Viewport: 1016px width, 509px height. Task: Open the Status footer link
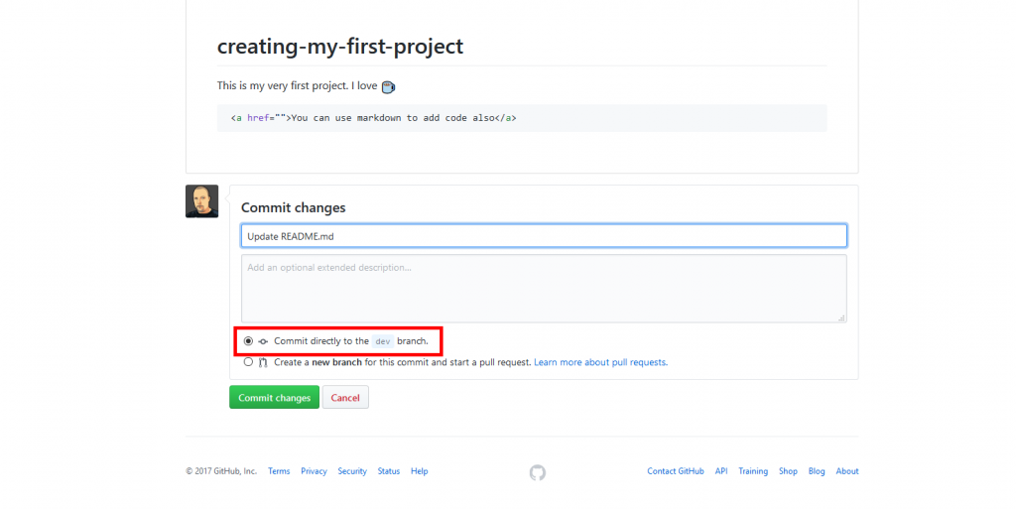tap(389, 471)
